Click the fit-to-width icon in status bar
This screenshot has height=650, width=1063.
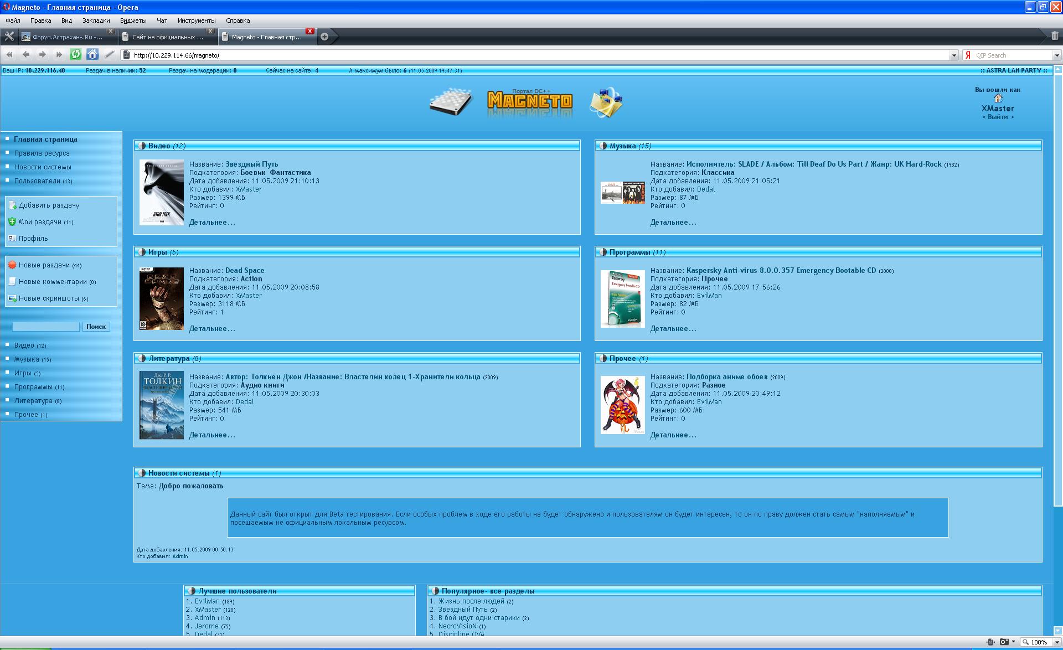pos(990,642)
